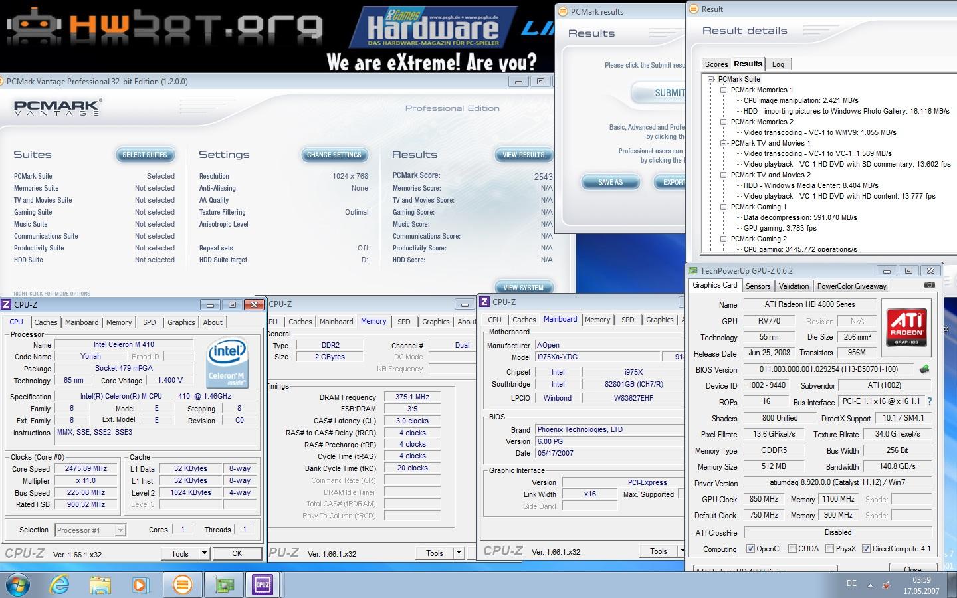Toggle the OpenCL checkbox in GPU-Z
The width and height of the screenshot is (957, 598).
click(750, 549)
